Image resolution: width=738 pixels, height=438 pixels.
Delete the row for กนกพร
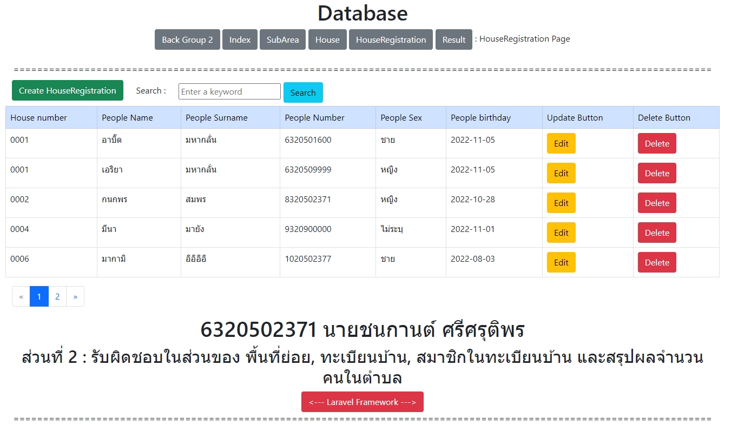pos(657,203)
